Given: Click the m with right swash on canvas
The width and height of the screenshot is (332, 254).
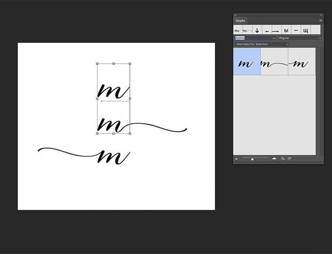Looking at the screenshot, I should click(142, 125).
